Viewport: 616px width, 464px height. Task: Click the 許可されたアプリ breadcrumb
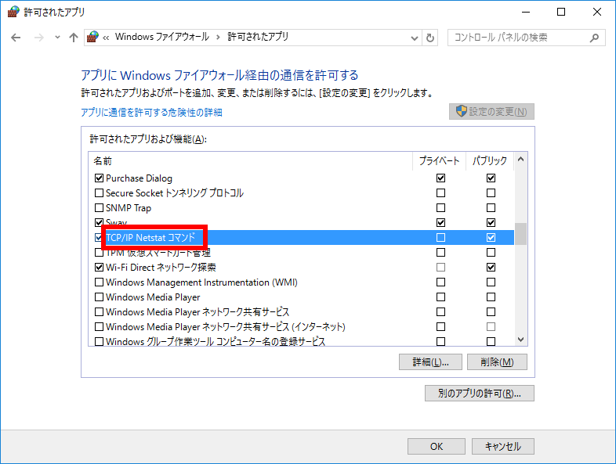258,37
